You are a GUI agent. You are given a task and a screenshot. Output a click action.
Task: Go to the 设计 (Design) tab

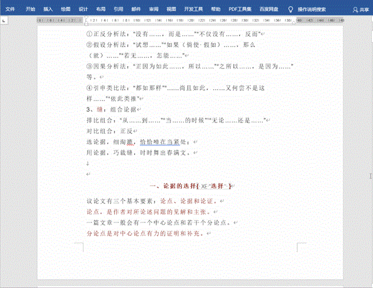tap(83, 9)
